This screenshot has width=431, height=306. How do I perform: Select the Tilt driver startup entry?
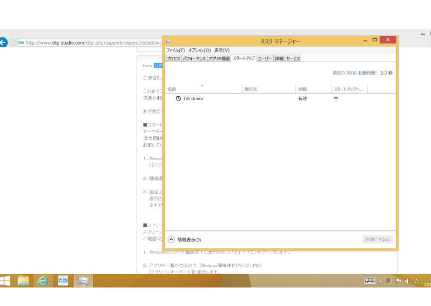[280, 99]
